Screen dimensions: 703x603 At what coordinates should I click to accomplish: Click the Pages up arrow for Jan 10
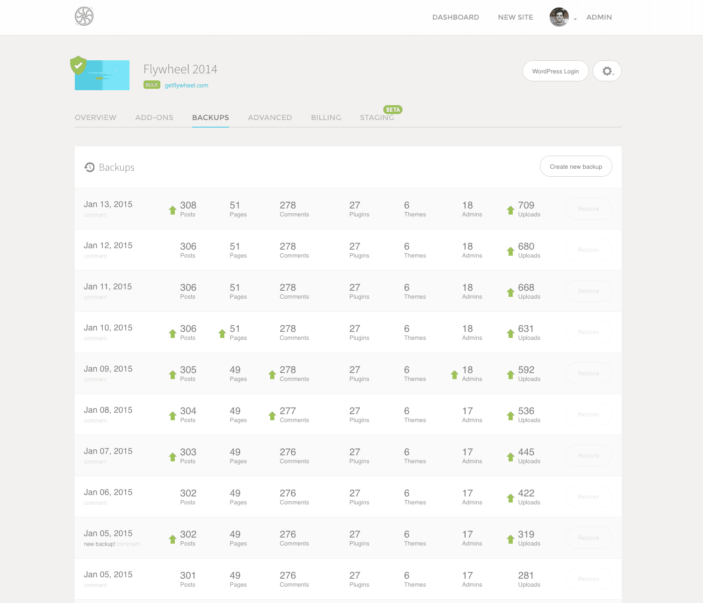point(222,333)
